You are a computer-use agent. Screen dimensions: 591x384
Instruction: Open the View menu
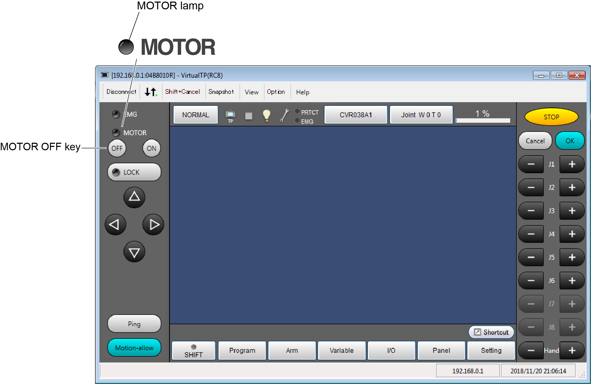point(251,92)
